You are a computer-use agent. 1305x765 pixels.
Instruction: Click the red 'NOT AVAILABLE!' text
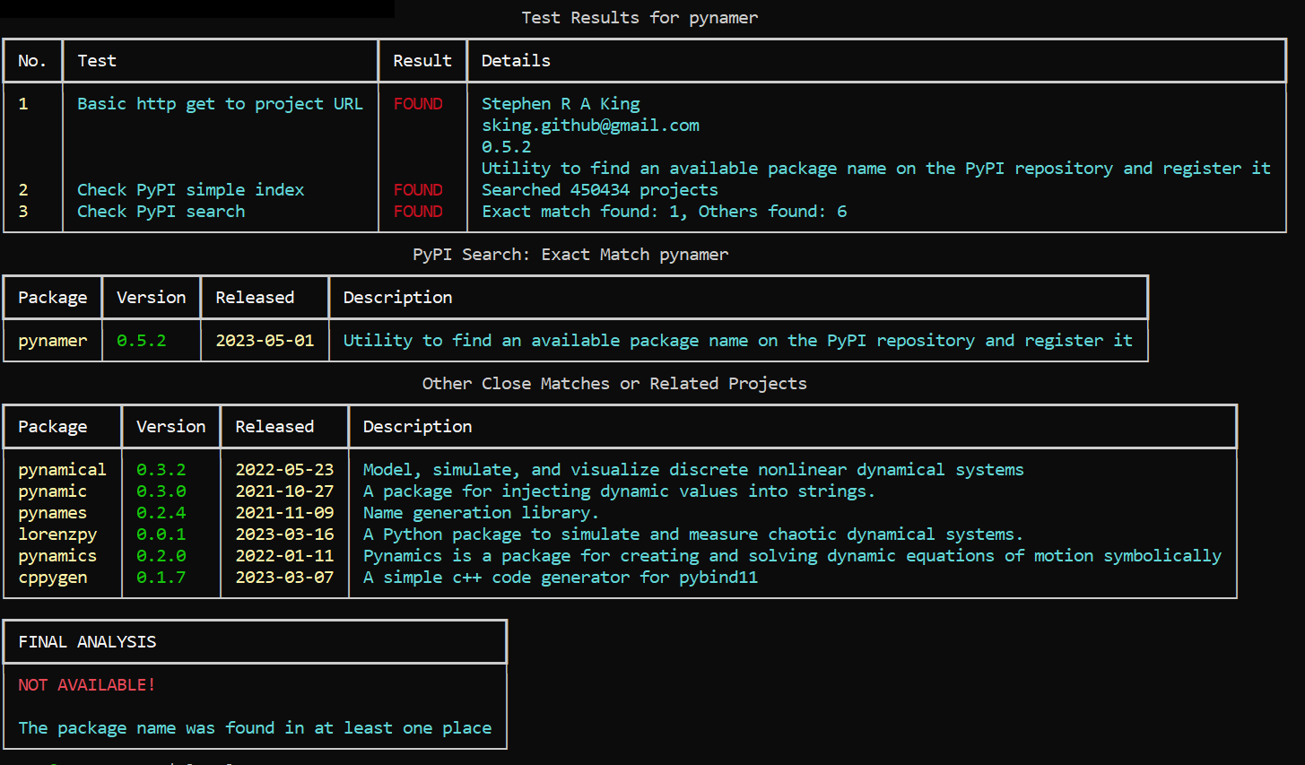coord(87,685)
